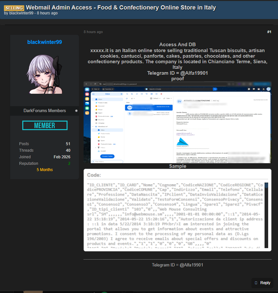Click the signature Telegram ID text
Image resolution: width=278 pixels, height=293 pixels.
[177, 265]
